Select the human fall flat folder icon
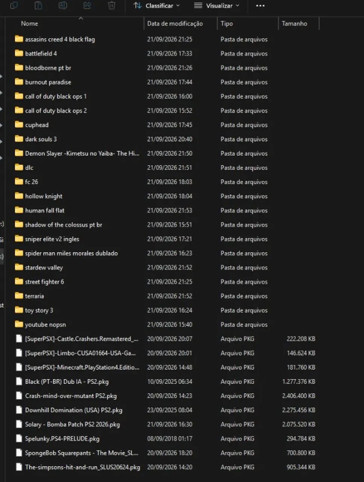This screenshot has width=364, height=482. coord(19,210)
